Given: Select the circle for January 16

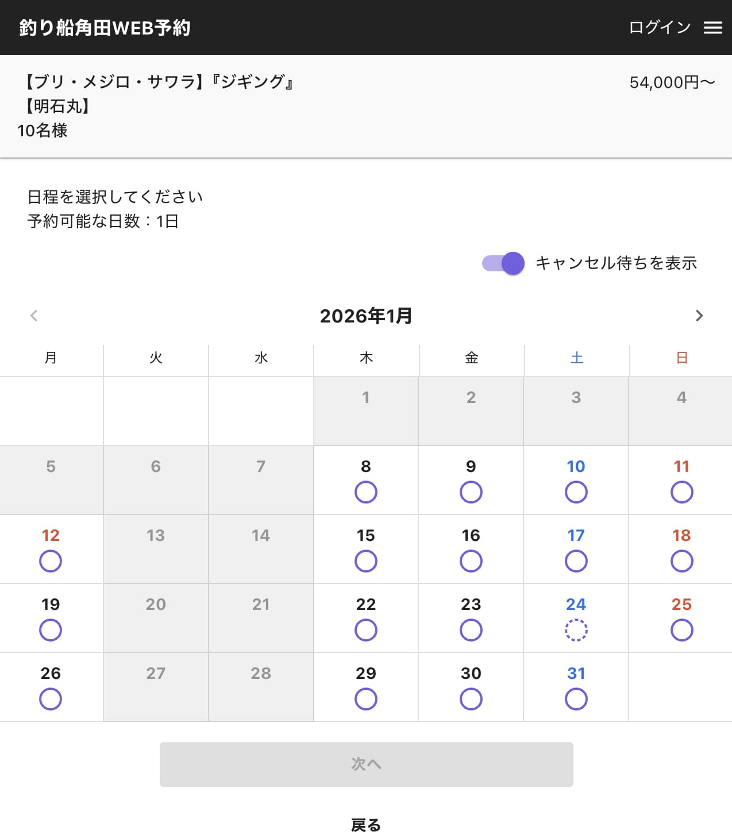Looking at the screenshot, I should (471, 561).
